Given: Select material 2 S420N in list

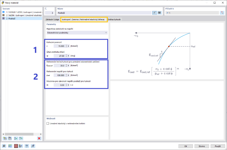Looking at the screenshot, I should pos(22,15).
